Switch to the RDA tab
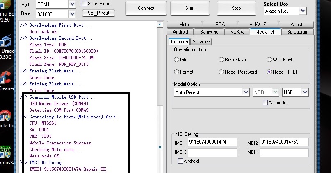Image resolution: width=331 pixels, height=173 pixels. coord(220,25)
